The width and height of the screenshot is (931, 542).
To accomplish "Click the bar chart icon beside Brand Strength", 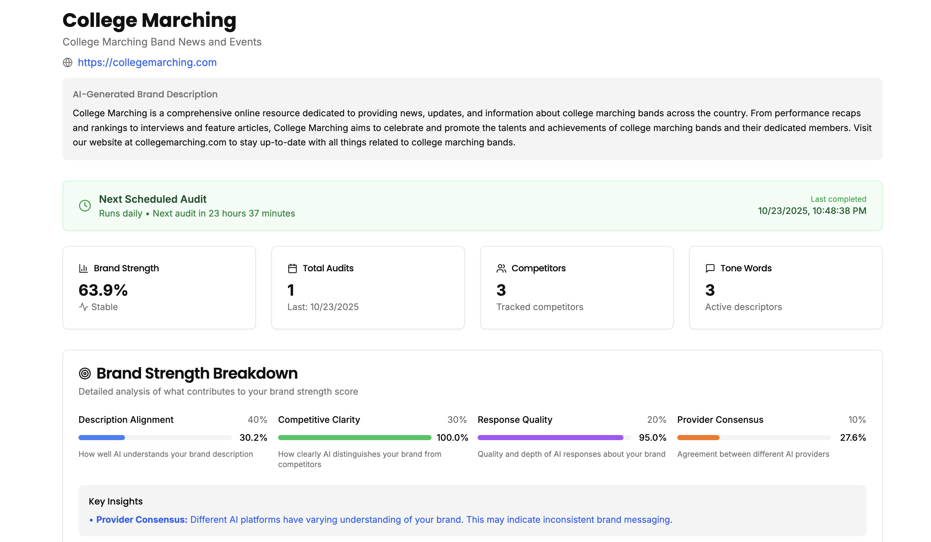I will tap(84, 268).
